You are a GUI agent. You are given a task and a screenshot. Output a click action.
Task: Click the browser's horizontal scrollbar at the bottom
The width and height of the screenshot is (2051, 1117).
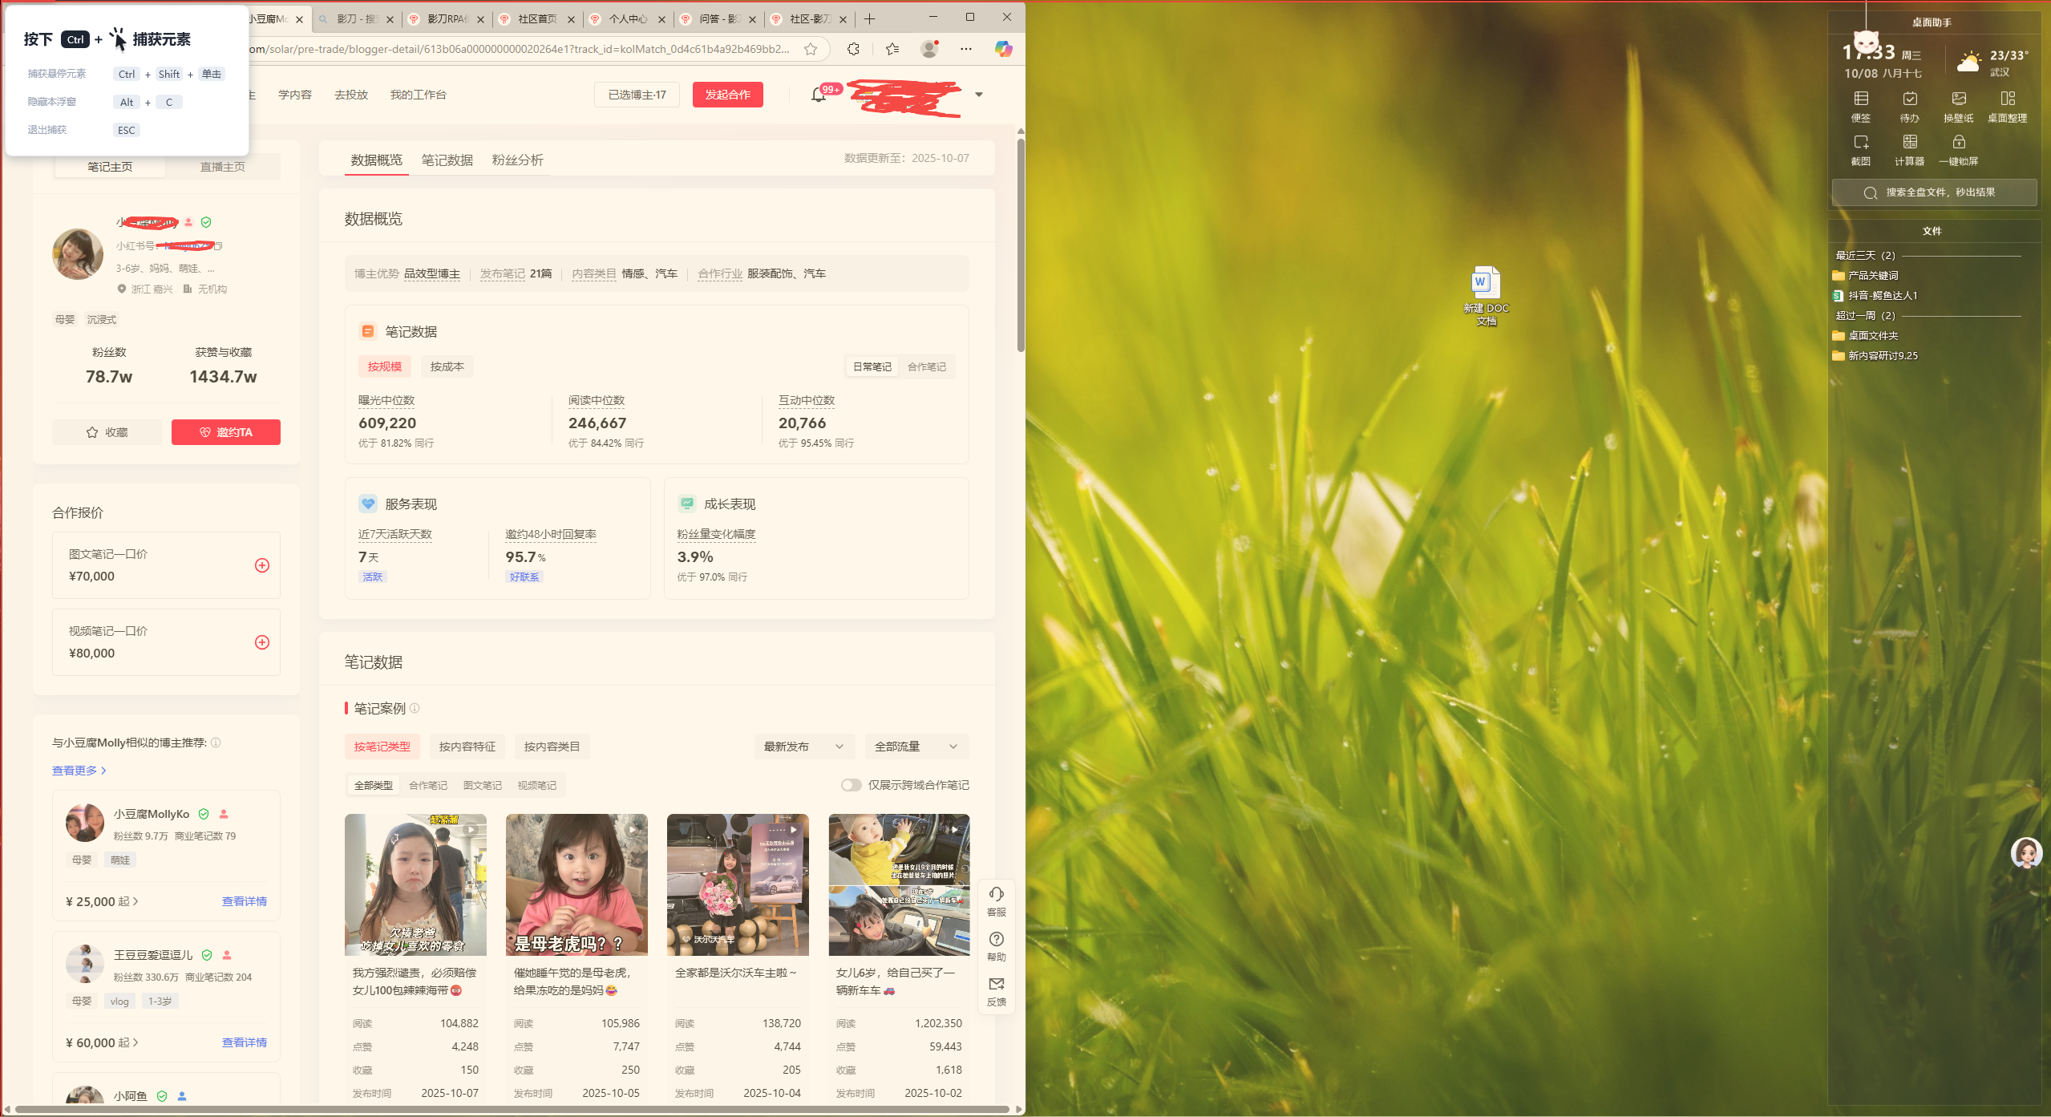click(512, 1109)
